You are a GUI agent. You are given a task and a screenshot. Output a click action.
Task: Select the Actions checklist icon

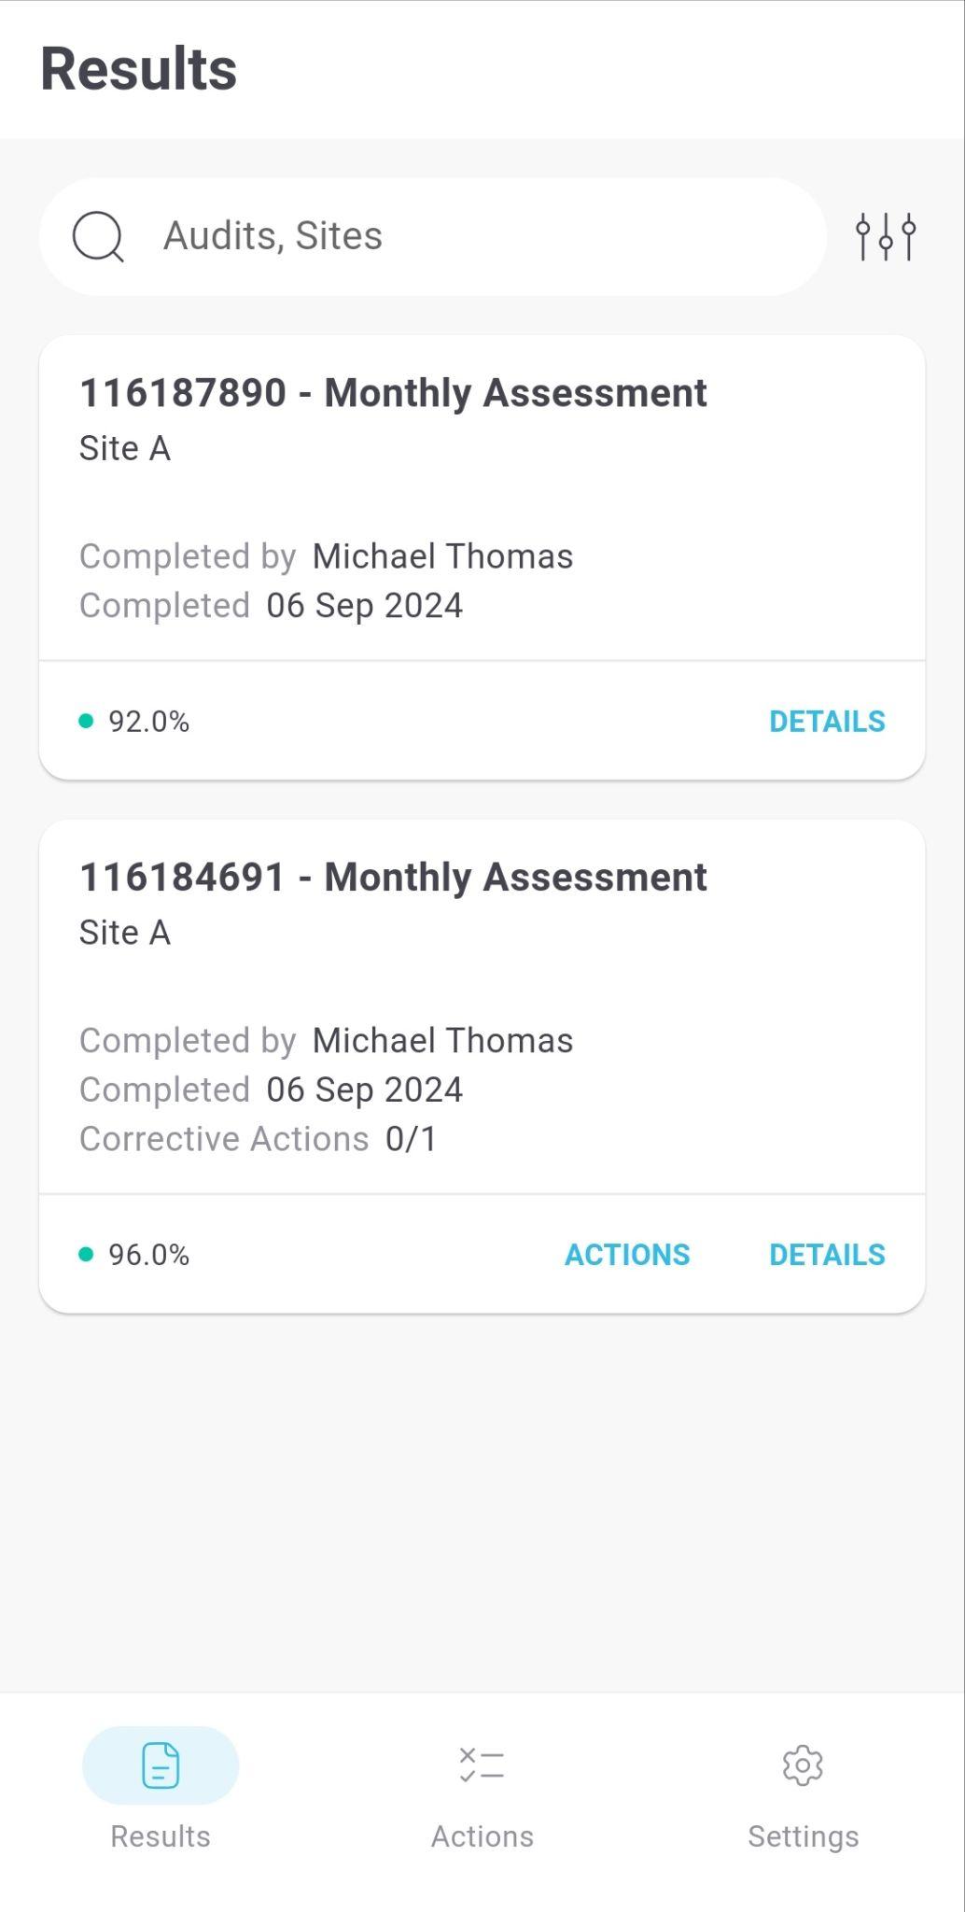(482, 1764)
